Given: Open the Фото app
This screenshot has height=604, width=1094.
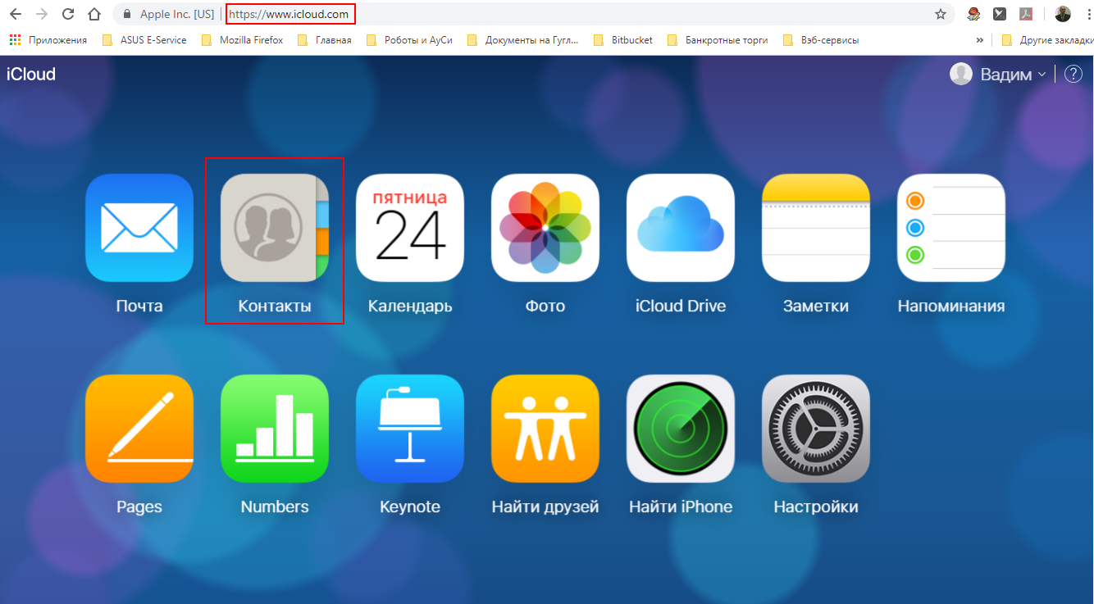Looking at the screenshot, I should pyautogui.click(x=545, y=228).
